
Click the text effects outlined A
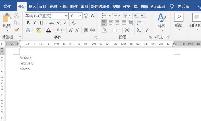point(28,30)
